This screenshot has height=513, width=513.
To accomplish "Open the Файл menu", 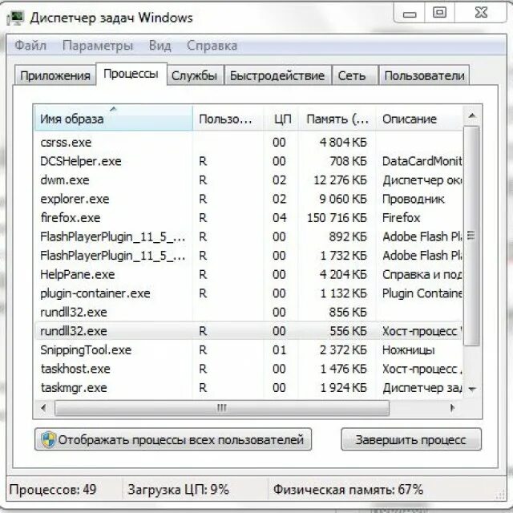I will click(x=30, y=46).
